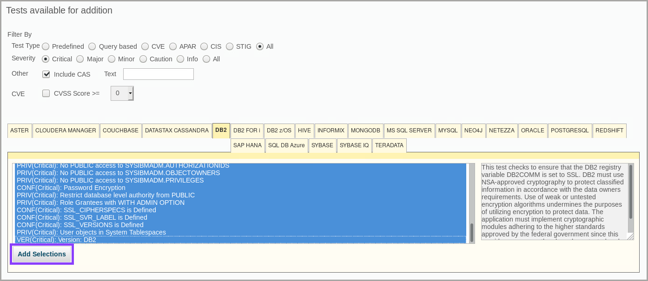The image size is (648, 281).
Task: Select SSL_CIPHERSPECS is Defined test
Action: pos(240,210)
